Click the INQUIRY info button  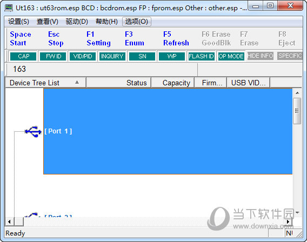[x=112, y=56]
